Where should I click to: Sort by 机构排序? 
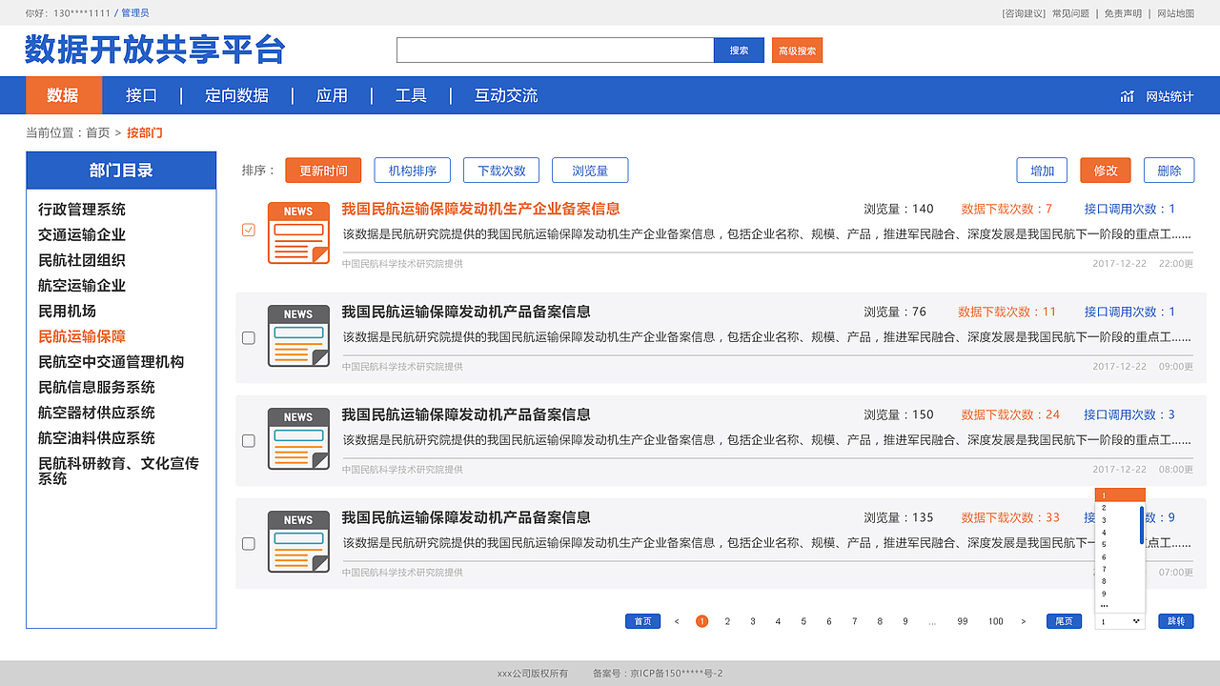click(x=413, y=171)
